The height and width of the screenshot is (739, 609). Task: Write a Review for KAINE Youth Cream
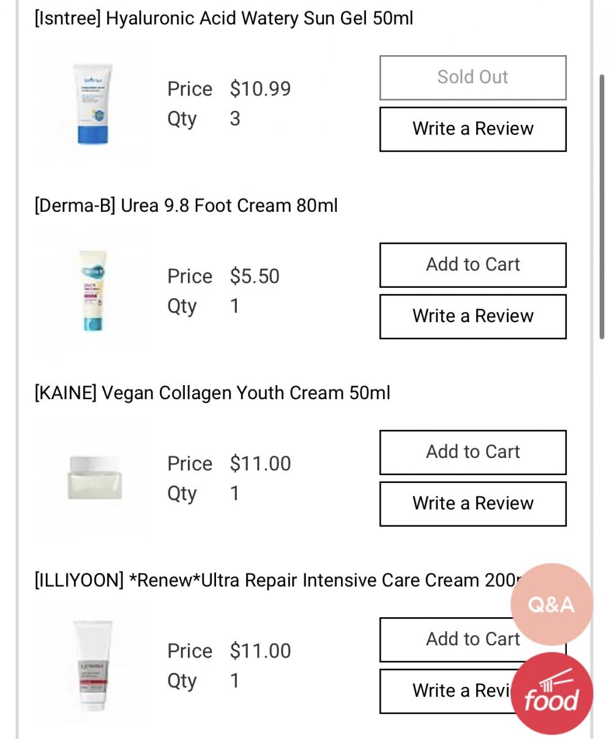pyautogui.click(x=473, y=504)
